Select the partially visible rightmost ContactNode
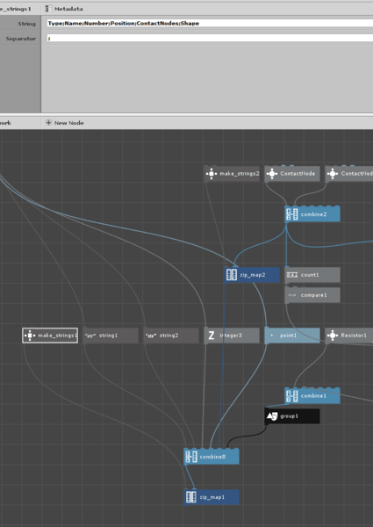Viewport: 373px width, 527px height. coord(349,174)
